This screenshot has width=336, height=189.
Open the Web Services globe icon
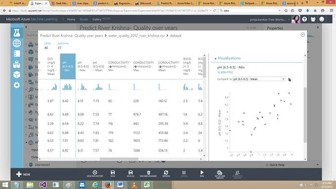(x=17, y=43)
